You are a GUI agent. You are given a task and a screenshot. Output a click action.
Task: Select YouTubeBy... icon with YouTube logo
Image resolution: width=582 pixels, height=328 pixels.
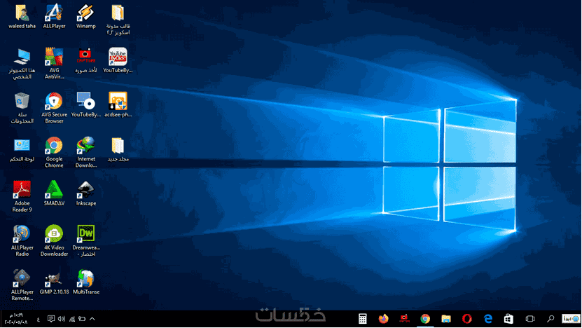(x=118, y=60)
